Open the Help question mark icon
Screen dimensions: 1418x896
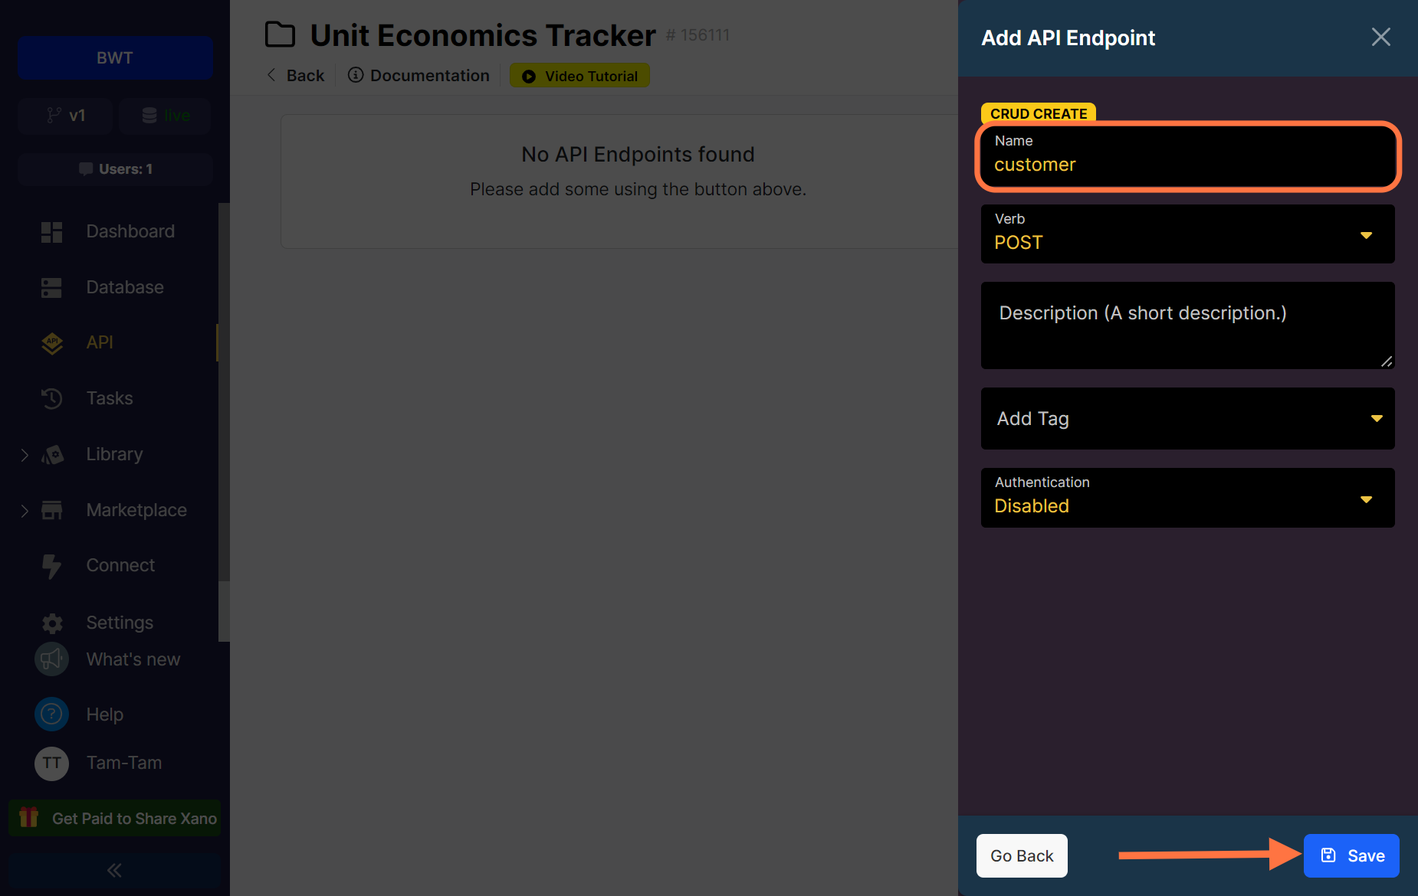click(x=51, y=715)
